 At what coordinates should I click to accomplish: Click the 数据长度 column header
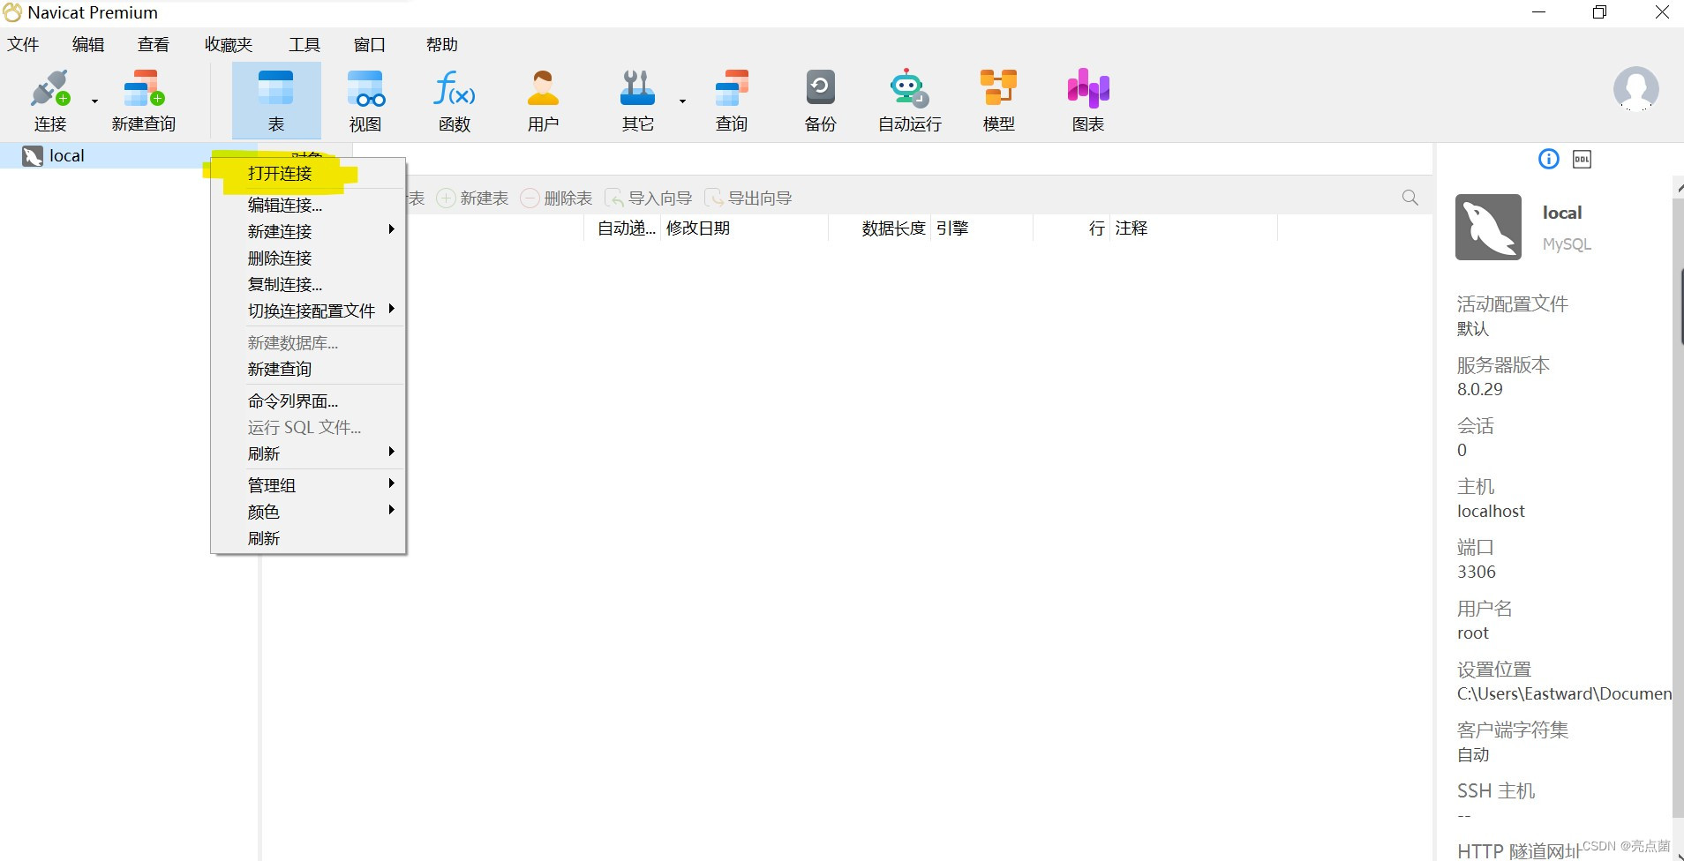[880, 228]
